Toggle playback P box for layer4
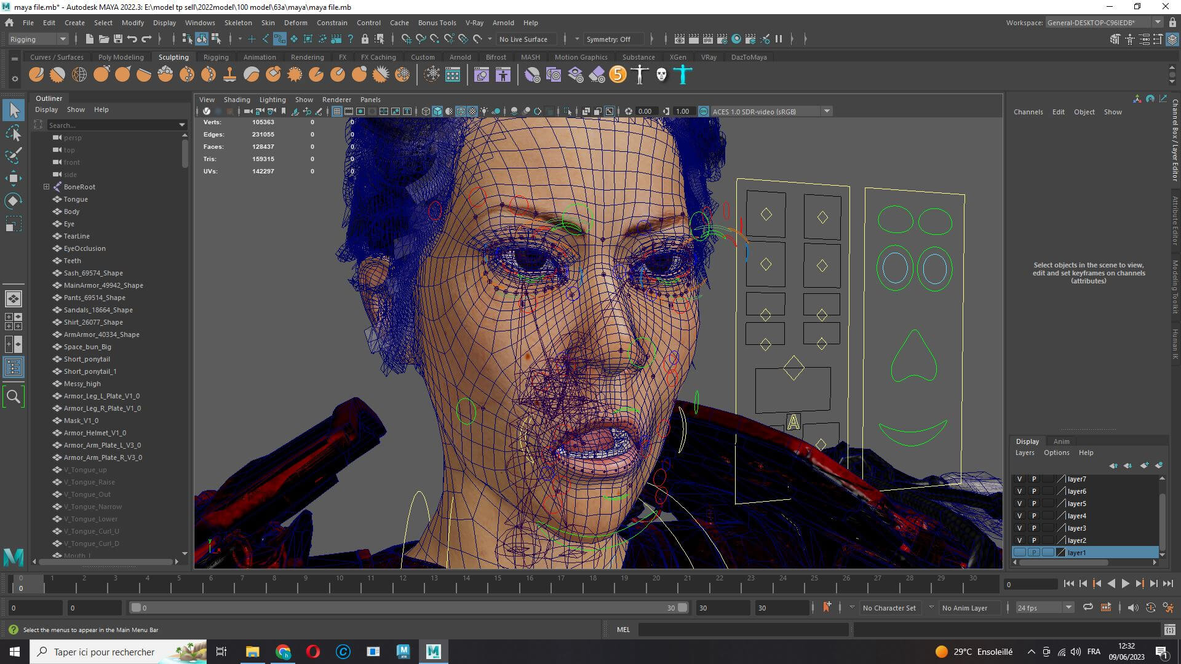This screenshot has width=1181, height=664. coord(1034,516)
